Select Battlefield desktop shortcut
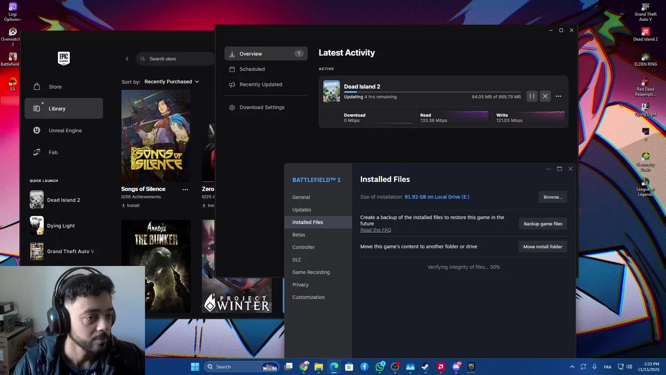The height and width of the screenshot is (375, 666). point(11,59)
